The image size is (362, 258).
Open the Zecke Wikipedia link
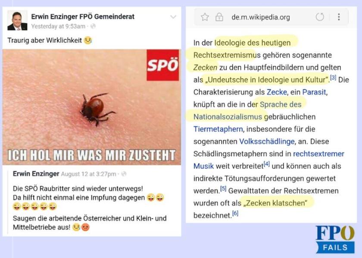point(277,92)
